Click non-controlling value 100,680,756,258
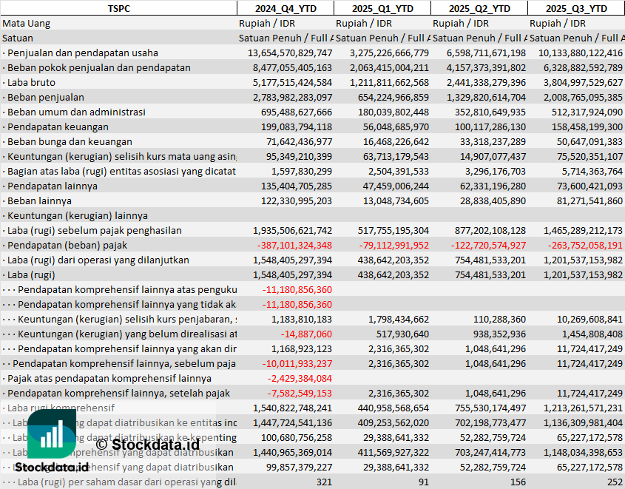625x489 pixels. tap(297, 437)
